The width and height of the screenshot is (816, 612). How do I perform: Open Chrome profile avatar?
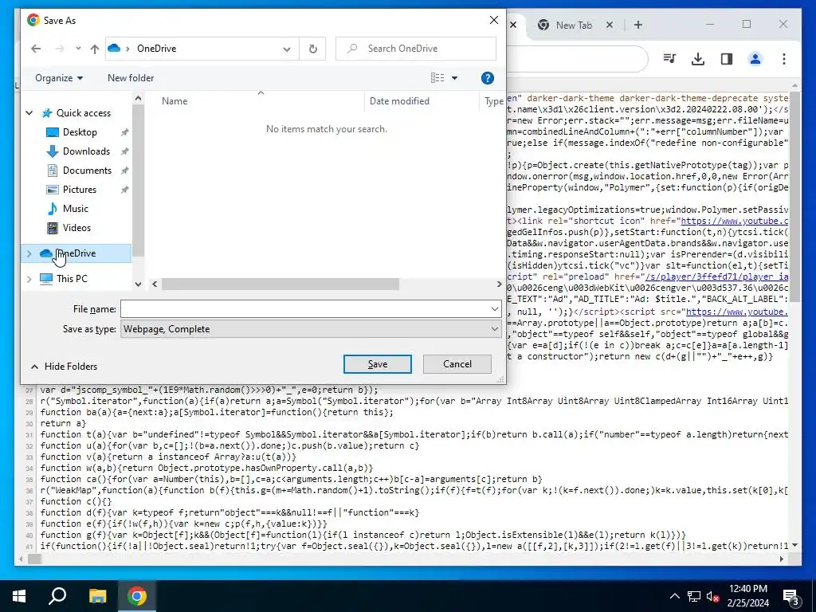click(x=755, y=59)
